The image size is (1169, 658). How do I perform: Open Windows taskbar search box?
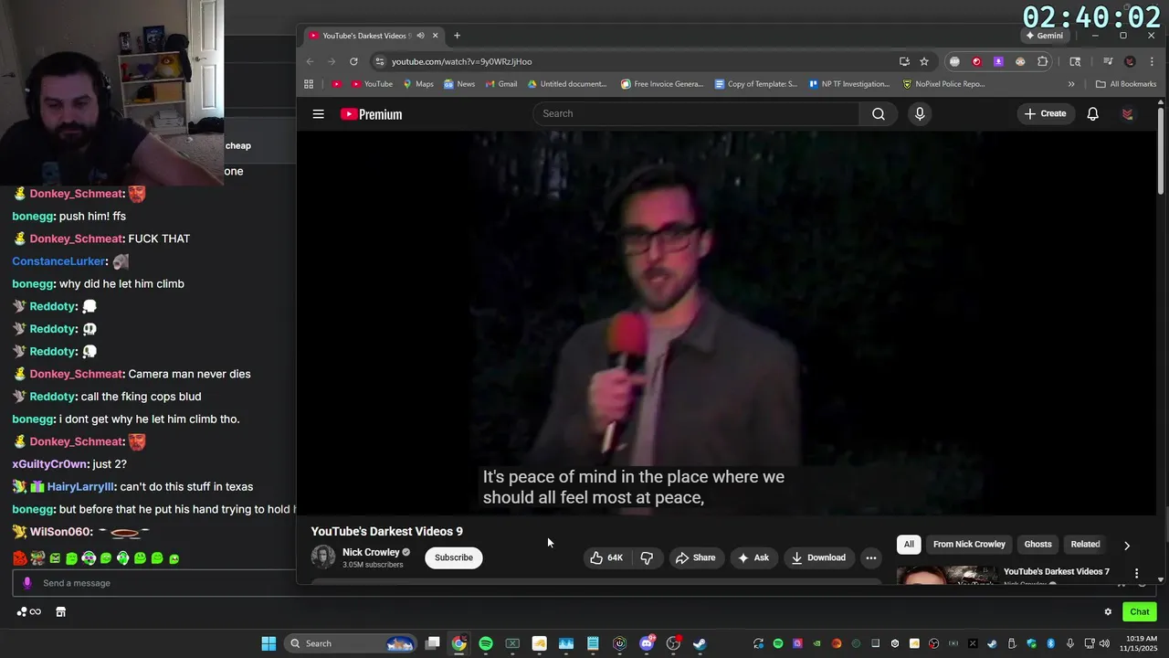coord(350,643)
